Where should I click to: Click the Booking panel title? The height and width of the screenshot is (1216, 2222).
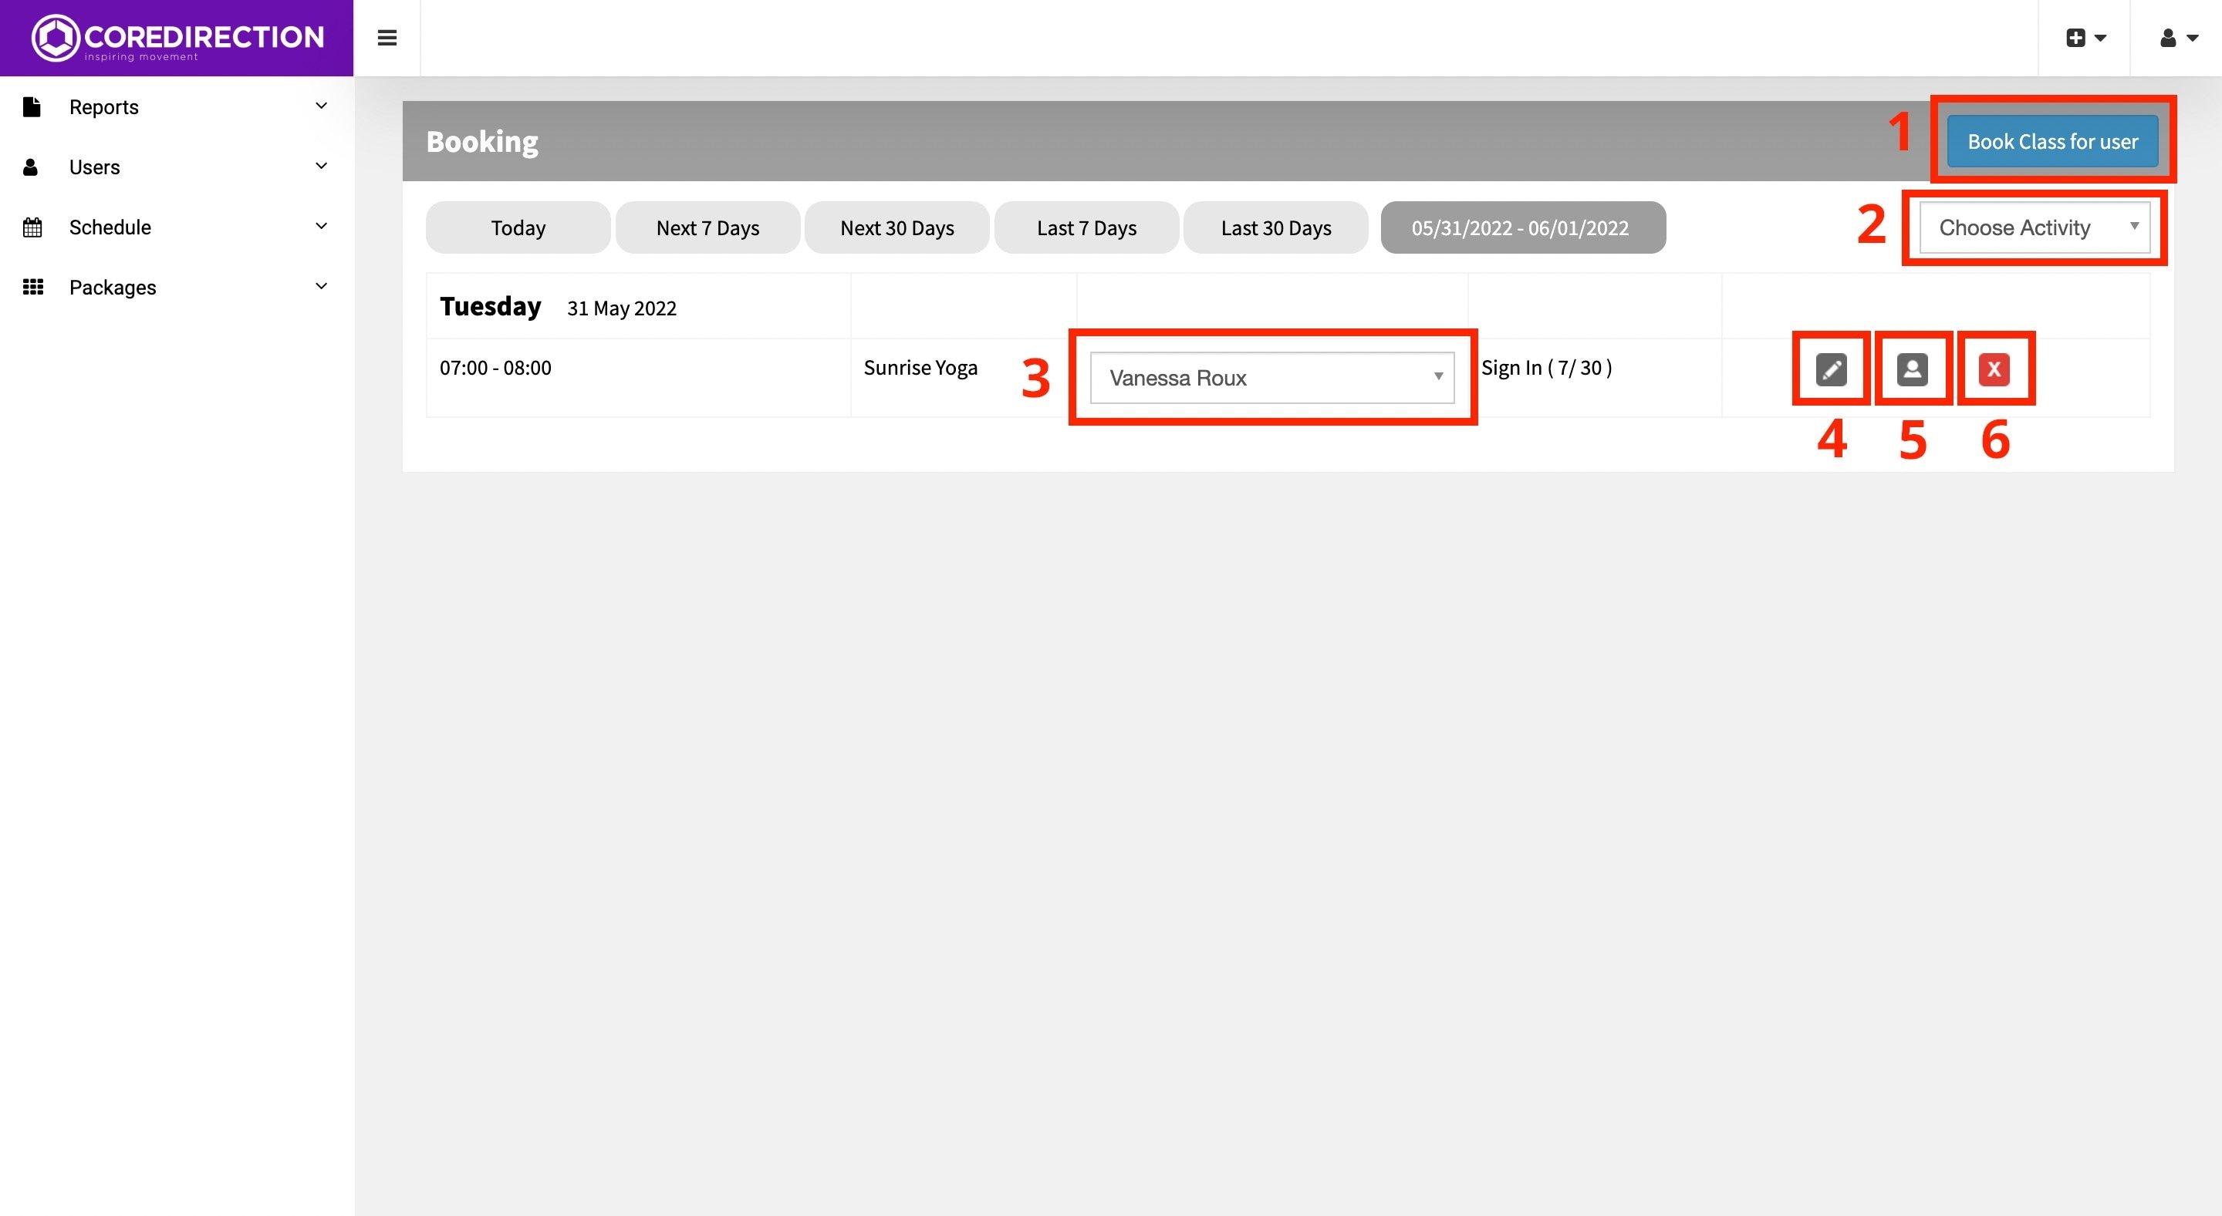[482, 141]
